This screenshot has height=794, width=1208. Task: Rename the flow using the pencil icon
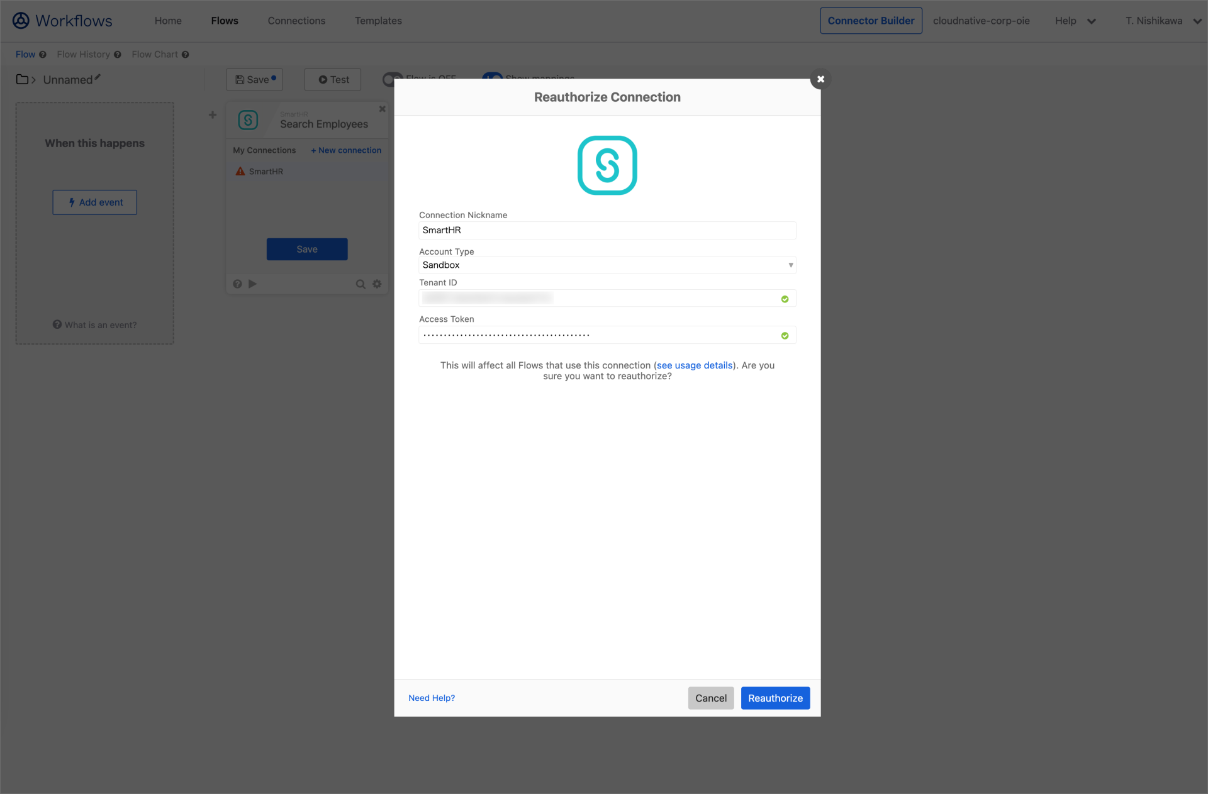tap(98, 77)
